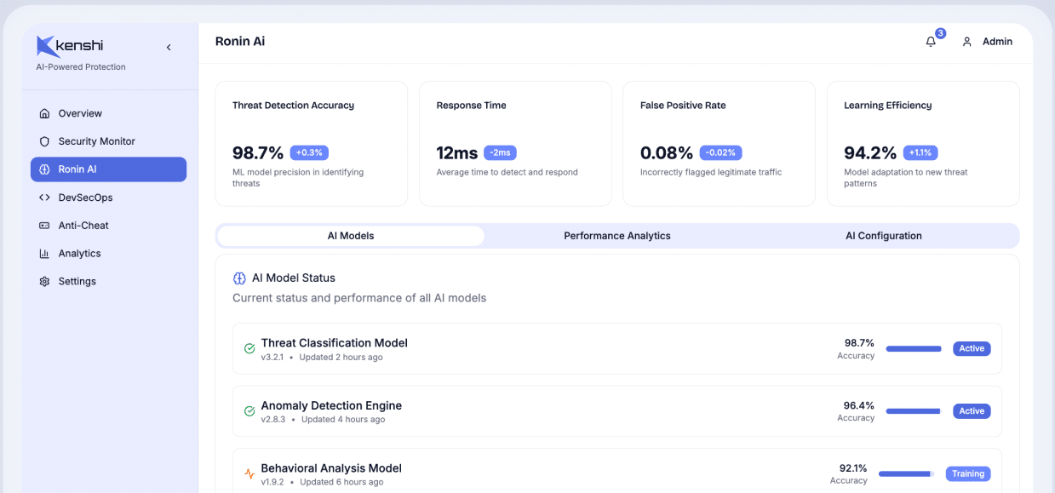Click the Active badge for Anomaly Detection Engine
The height and width of the screenshot is (493, 1055).
tap(971, 411)
